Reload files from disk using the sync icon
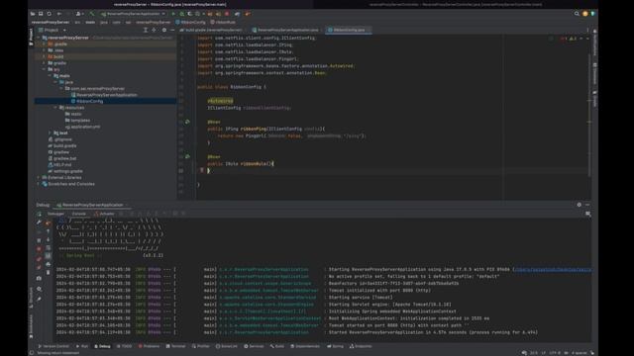 tap(49, 14)
